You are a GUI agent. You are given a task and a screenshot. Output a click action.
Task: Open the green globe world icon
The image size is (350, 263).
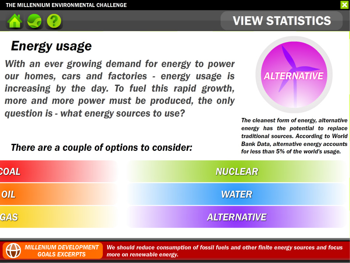click(35, 21)
